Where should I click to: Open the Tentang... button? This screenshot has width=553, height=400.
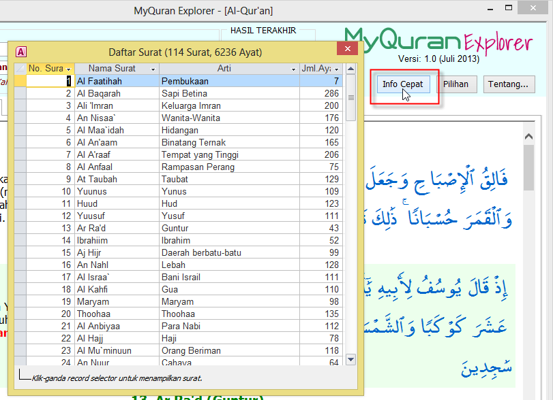[x=509, y=84]
